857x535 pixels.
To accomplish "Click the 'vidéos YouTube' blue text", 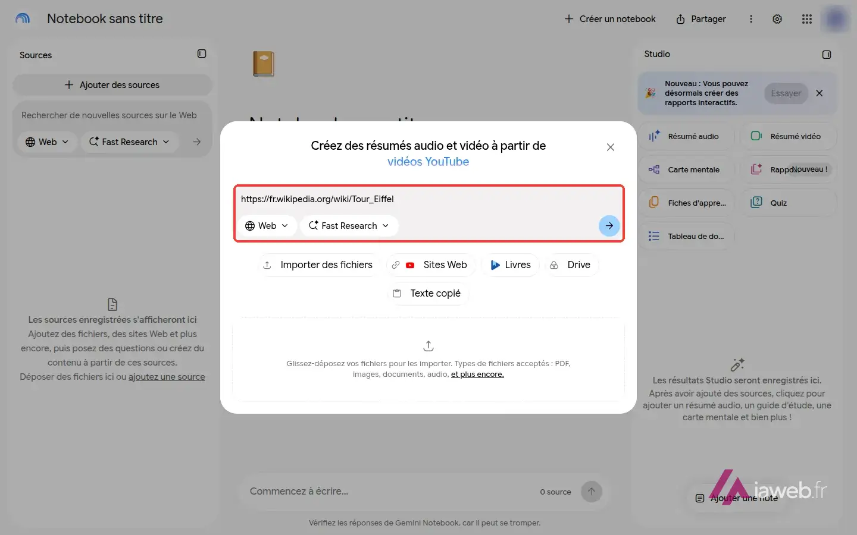I will 428,162.
